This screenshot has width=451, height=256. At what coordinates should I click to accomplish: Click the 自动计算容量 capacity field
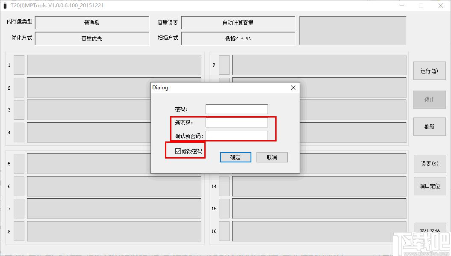tap(238, 23)
